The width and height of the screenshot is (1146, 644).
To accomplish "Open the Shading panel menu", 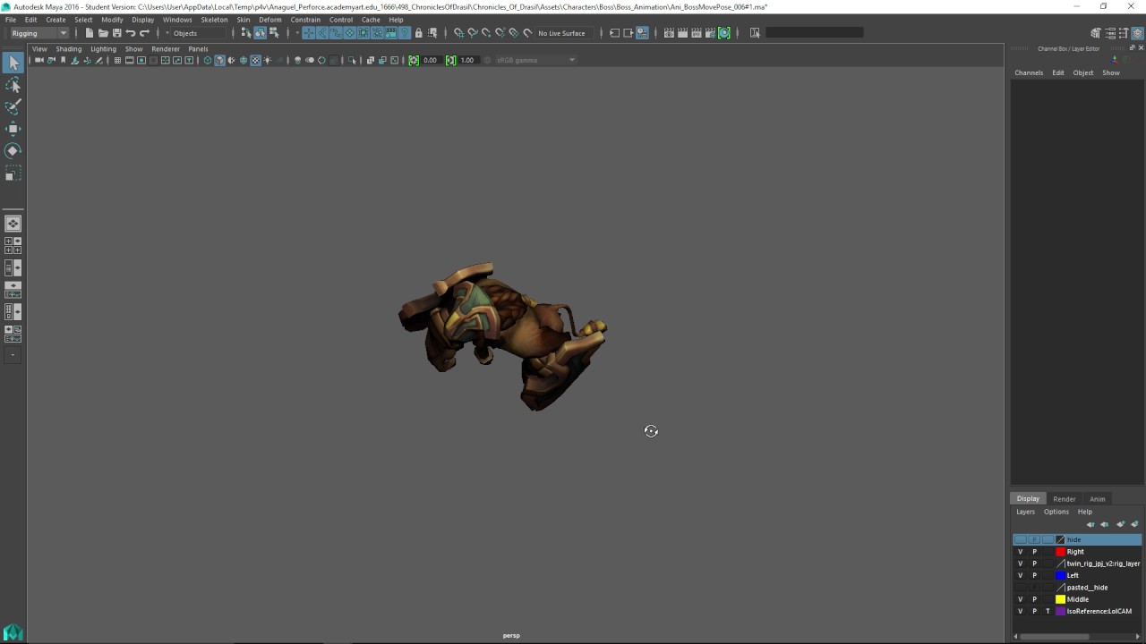I will 68,49.
